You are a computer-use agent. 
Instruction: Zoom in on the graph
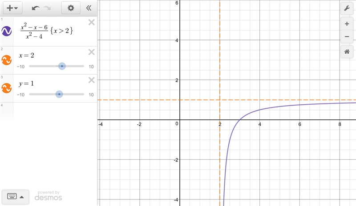pyautogui.click(x=347, y=24)
